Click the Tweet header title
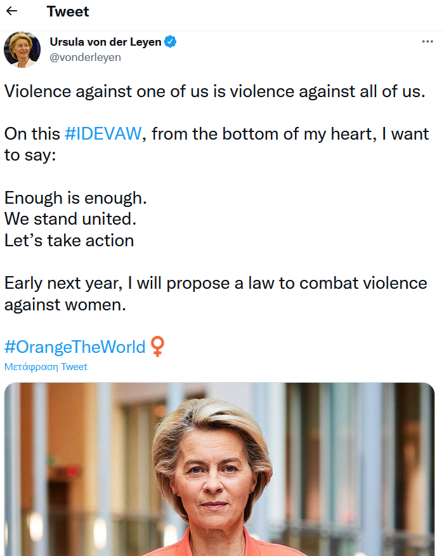The image size is (444, 556). [68, 11]
